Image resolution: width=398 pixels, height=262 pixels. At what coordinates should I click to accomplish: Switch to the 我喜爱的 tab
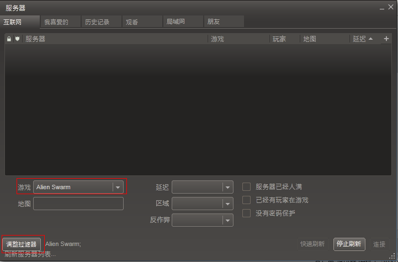[x=56, y=22]
